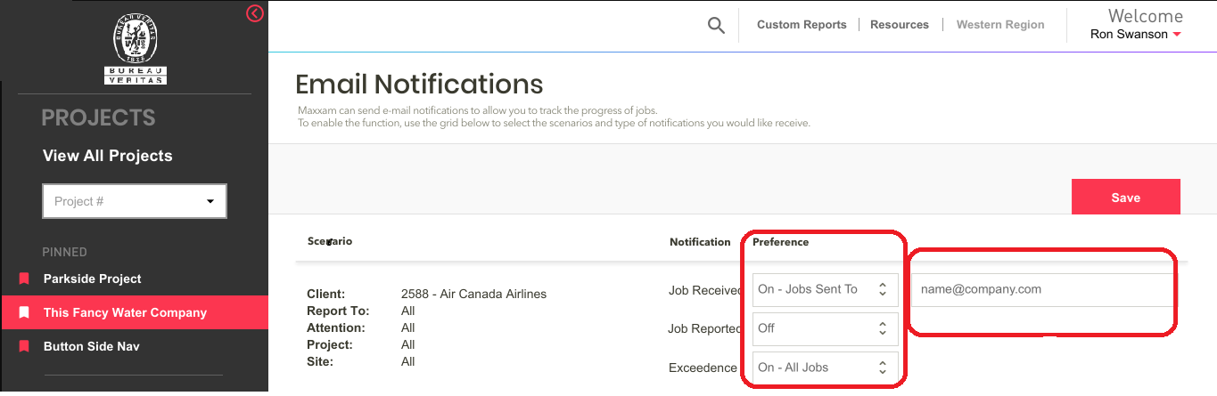Select the Button Side Nav project
This screenshot has height=396, width=1217.
[x=92, y=347]
